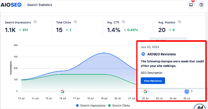This screenshot has height=109, width=208.
Task: Toggle Search Clicks legend item
Action: click(119, 105)
